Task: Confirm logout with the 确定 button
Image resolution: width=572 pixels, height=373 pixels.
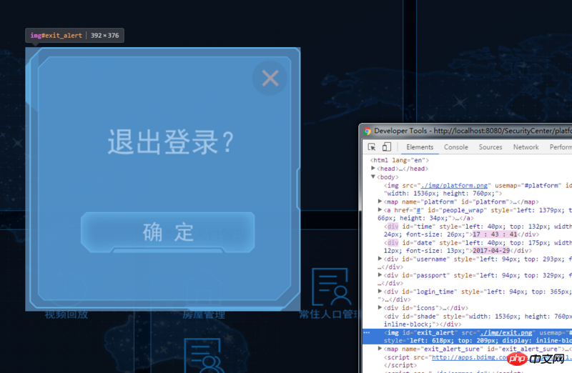Action: point(168,232)
